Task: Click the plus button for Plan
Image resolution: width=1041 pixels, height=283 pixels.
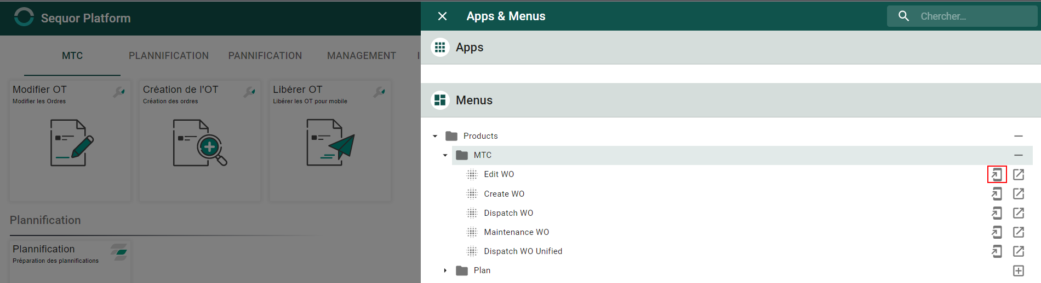Action: [x=1019, y=270]
